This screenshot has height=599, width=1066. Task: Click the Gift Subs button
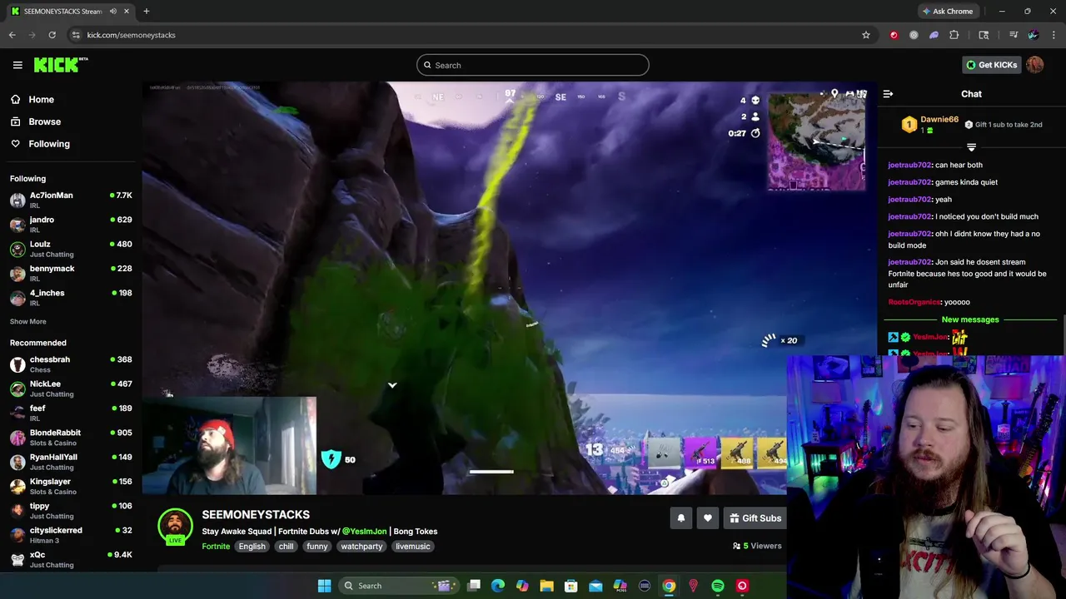[x=755, y=518]
